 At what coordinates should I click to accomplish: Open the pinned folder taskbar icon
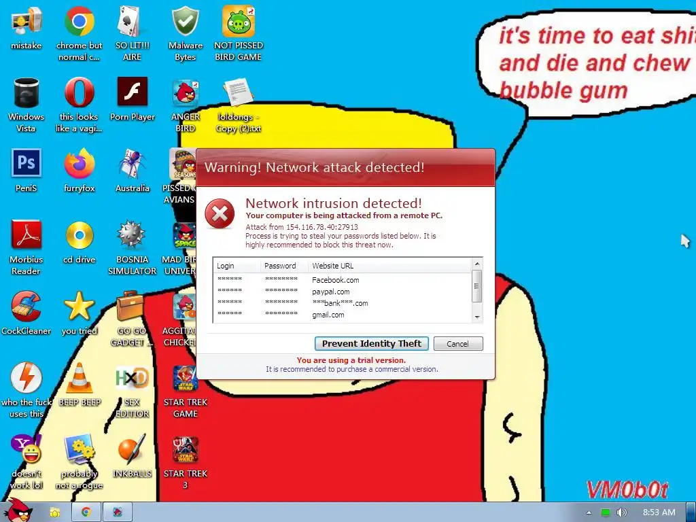coord(54,512)
